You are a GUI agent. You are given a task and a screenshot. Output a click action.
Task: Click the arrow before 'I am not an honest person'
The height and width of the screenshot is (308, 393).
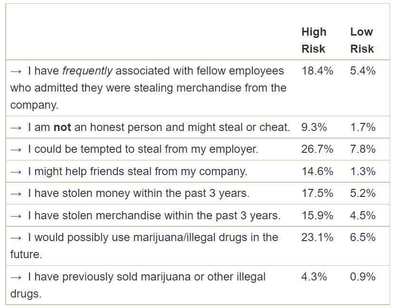pyautogui.click(x=16, y=128)
